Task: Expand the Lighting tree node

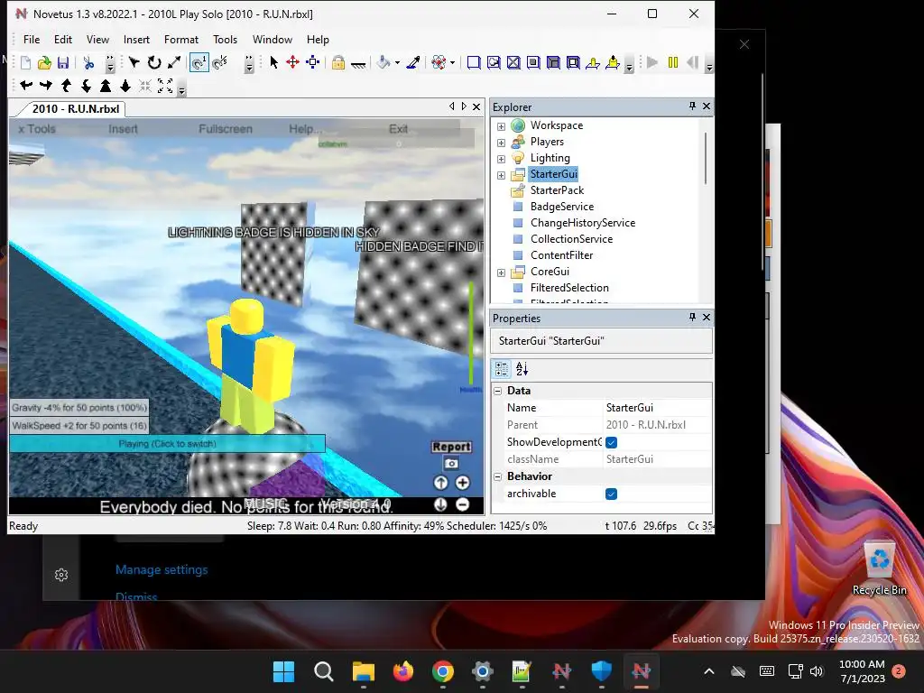Action: click(x=501, y=159)
